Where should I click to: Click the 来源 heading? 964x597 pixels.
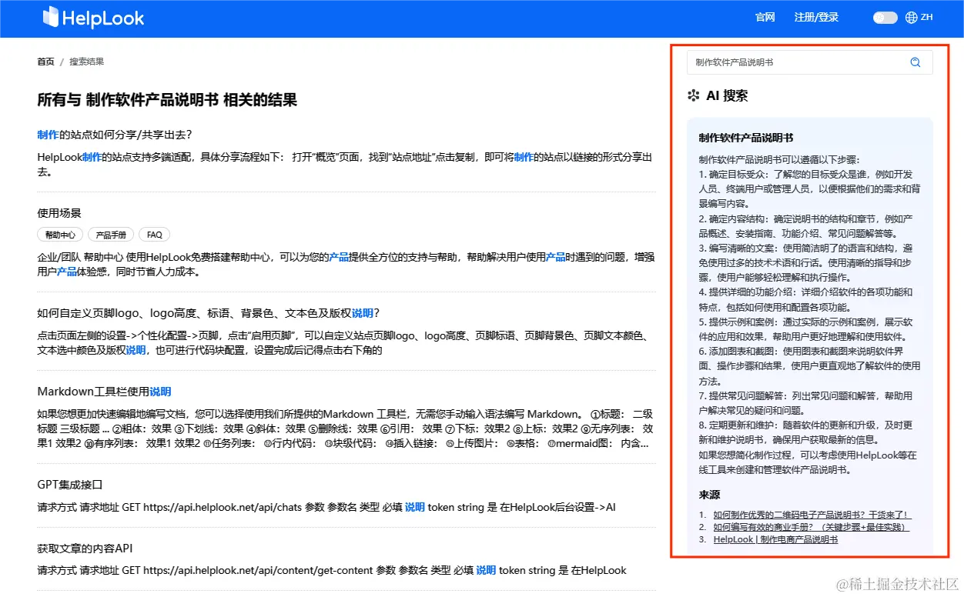709,495
